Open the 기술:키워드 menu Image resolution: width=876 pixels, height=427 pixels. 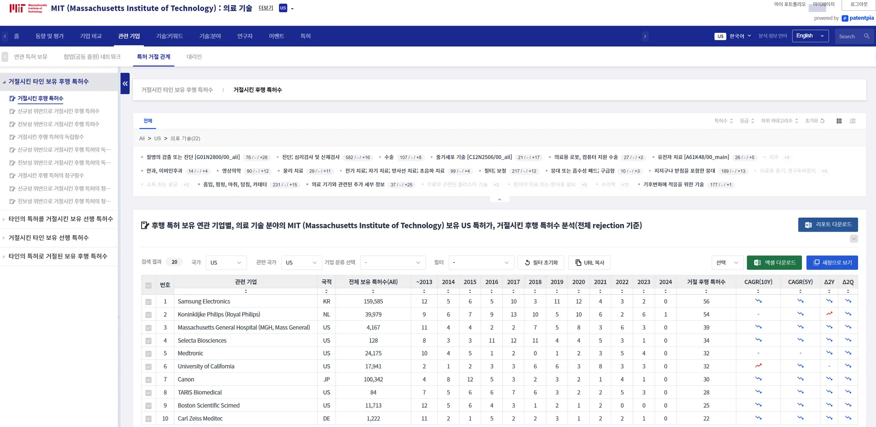click(x=169, y=36)
